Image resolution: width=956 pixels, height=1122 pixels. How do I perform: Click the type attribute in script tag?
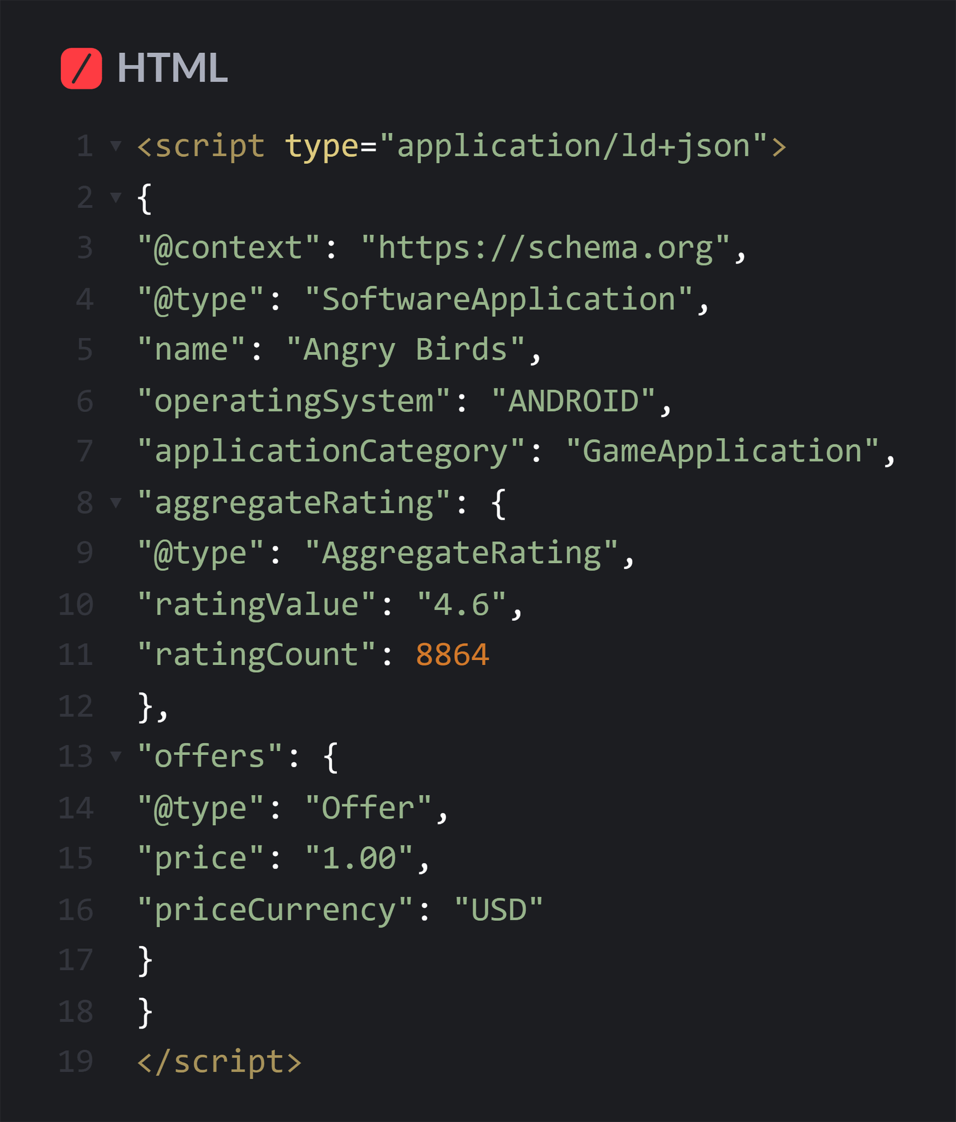(x=322, y=146)
